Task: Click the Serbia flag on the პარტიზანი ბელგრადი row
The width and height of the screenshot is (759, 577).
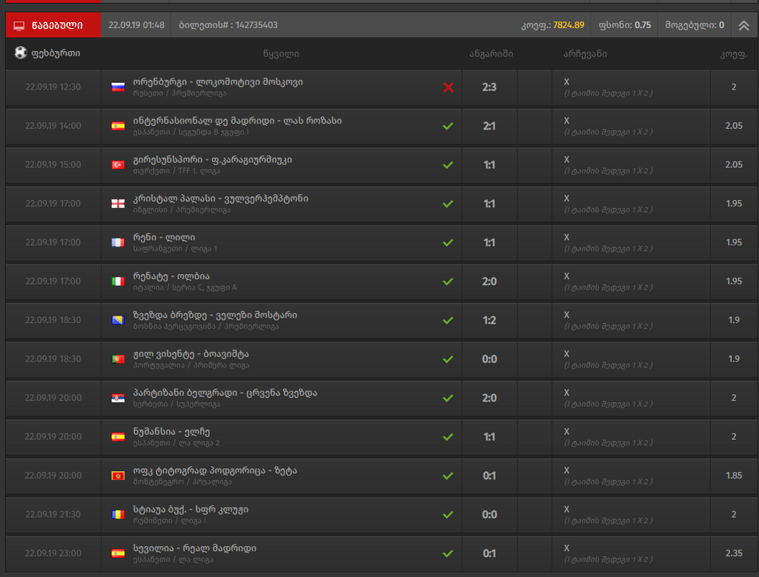Action: coord(118,398)
